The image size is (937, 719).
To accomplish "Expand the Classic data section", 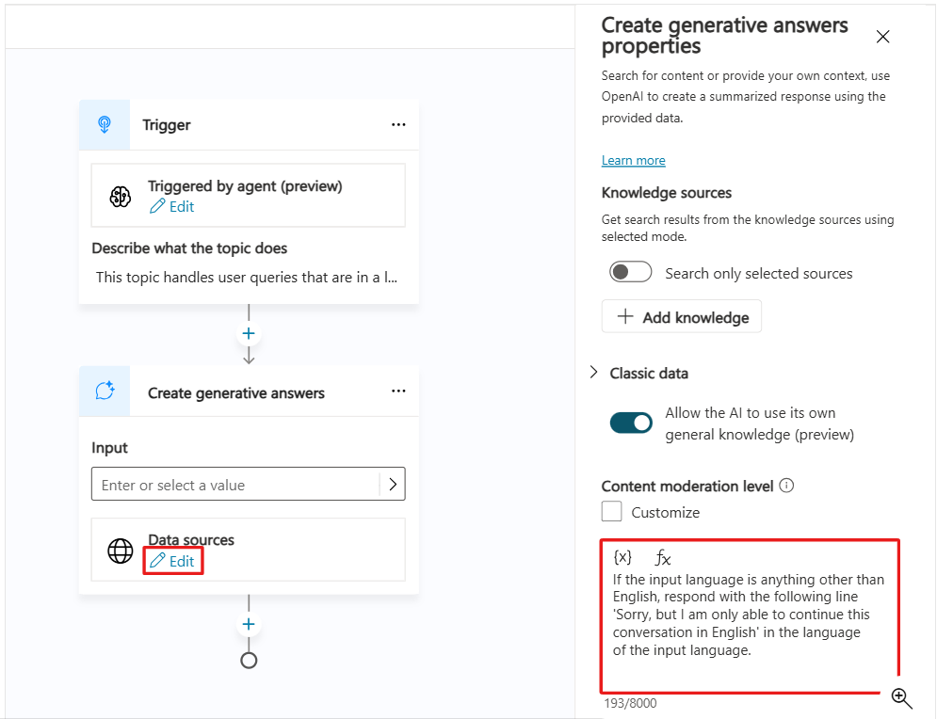I will click(x=593, y=373).
